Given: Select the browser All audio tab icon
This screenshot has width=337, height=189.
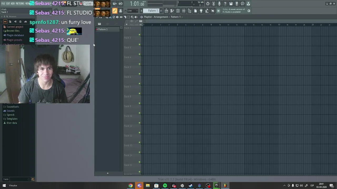Looking at the screenshot, I should pos(5,22).
